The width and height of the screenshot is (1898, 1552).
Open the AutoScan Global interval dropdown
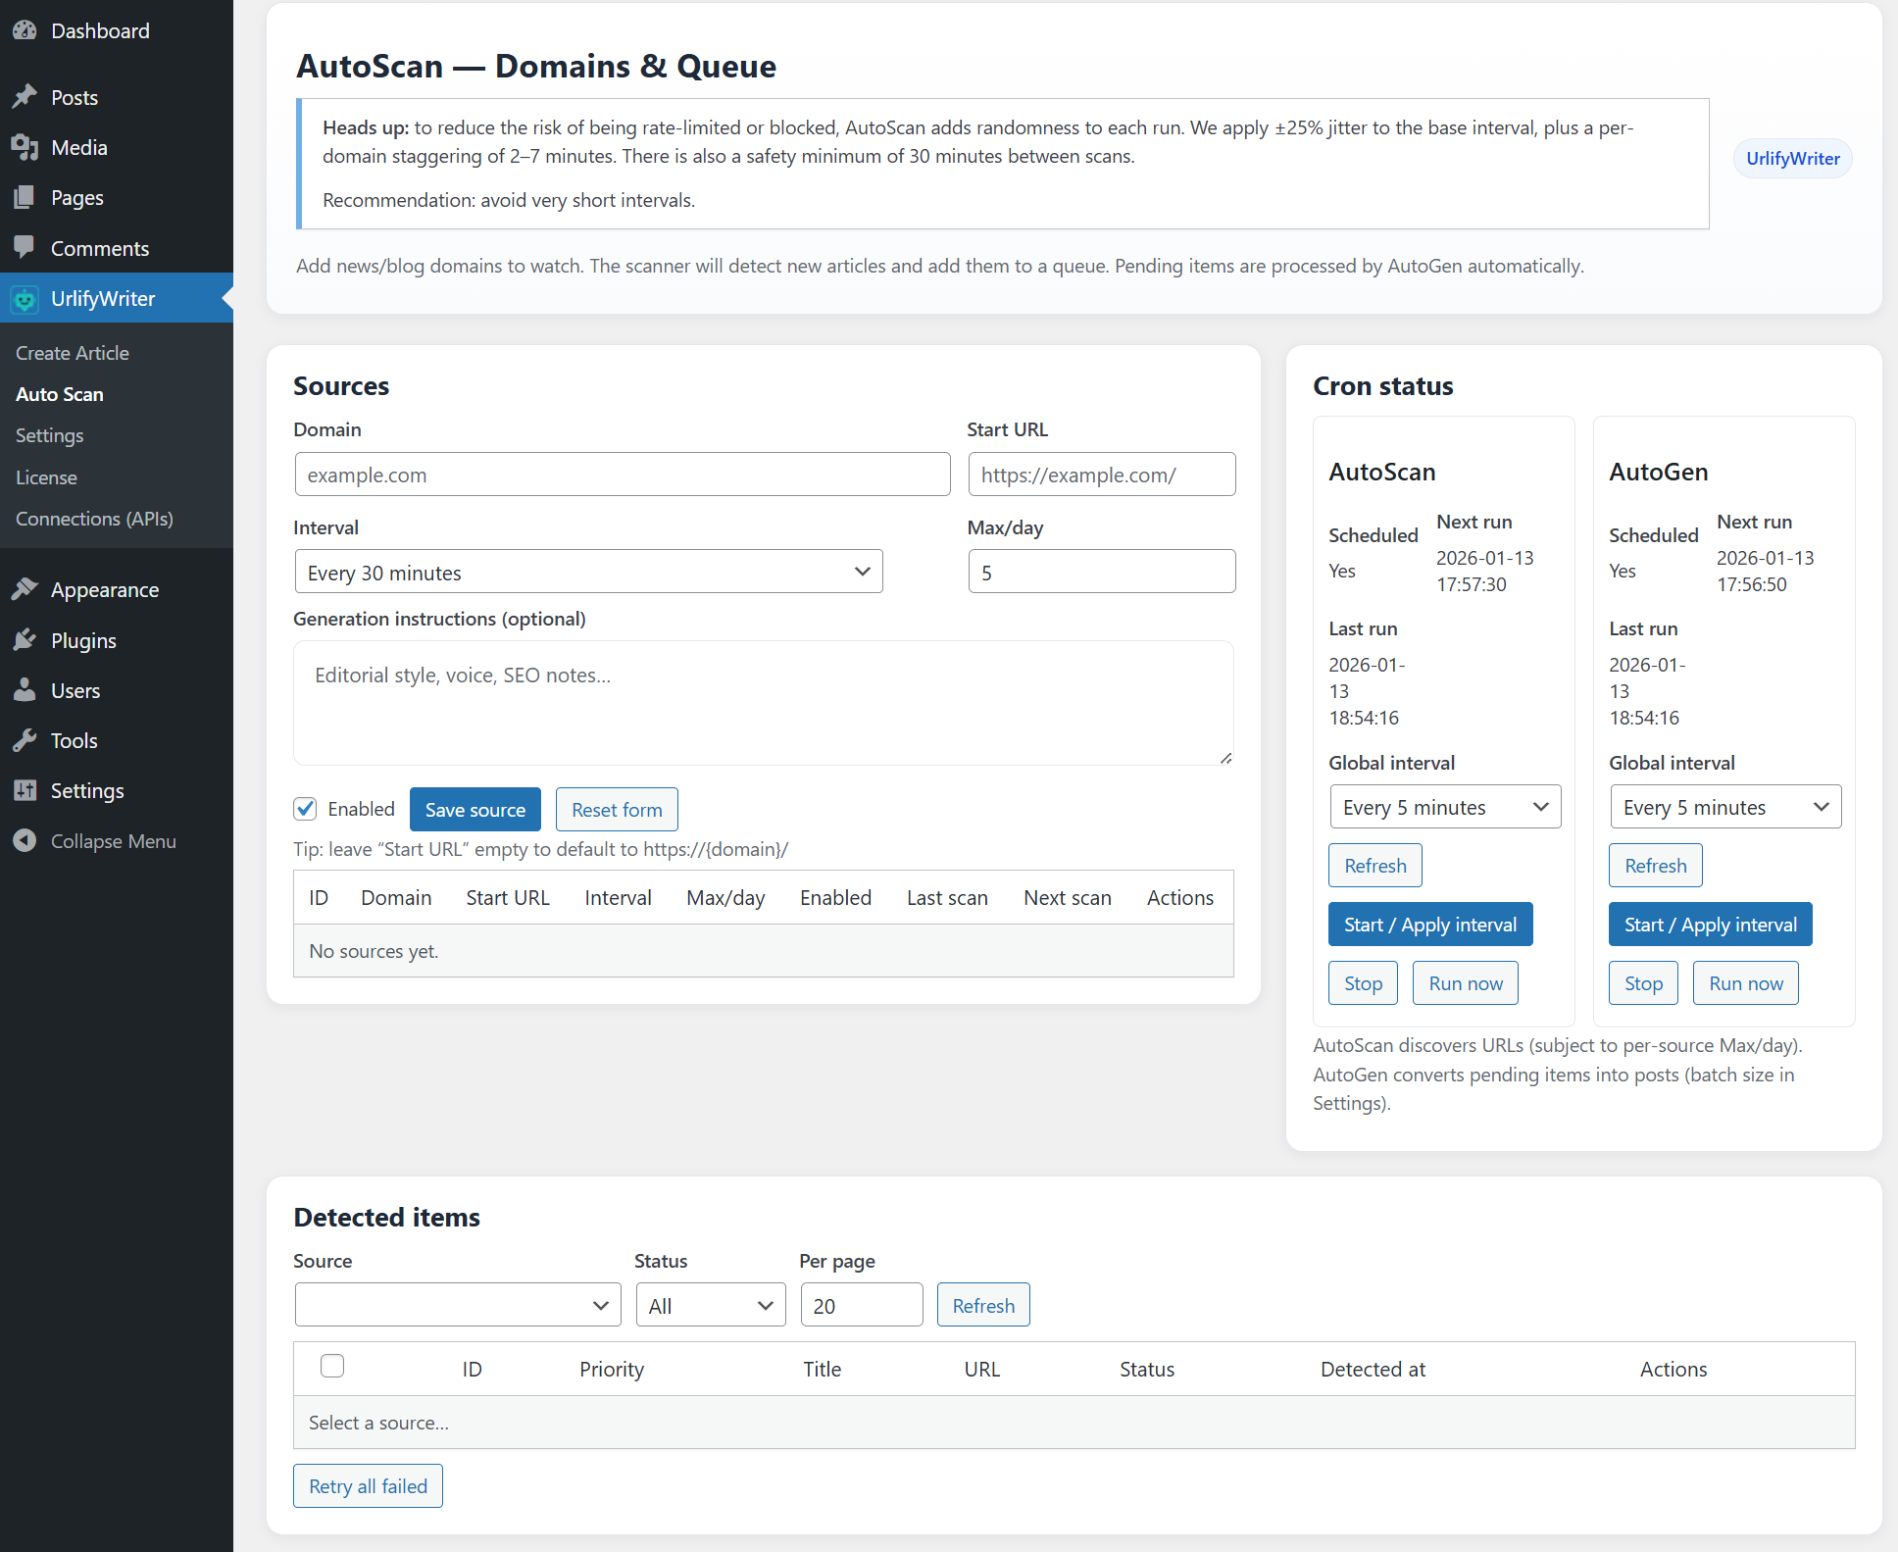[1443, 806]
